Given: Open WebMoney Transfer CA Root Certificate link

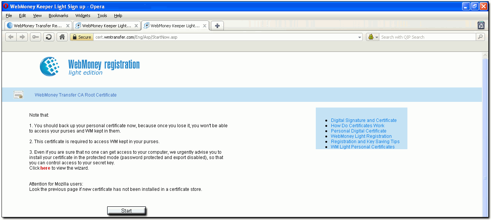Looking at the screenshot, I should pos(76,95).
